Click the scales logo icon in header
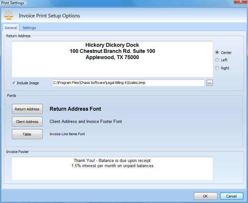The height and width of the screenshot is (203, 248). point(8,15)
